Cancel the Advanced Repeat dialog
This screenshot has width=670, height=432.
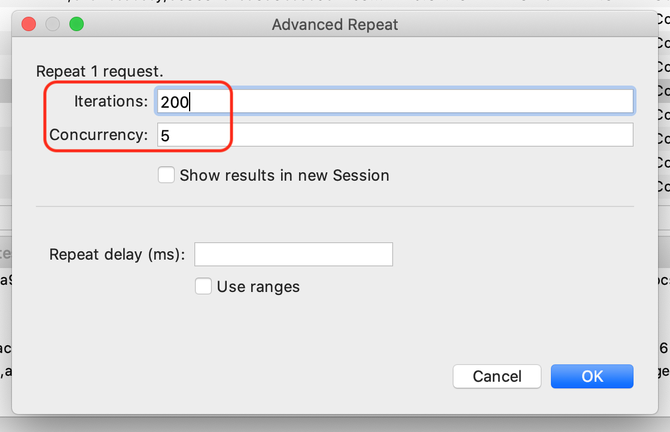coord(497,376)
